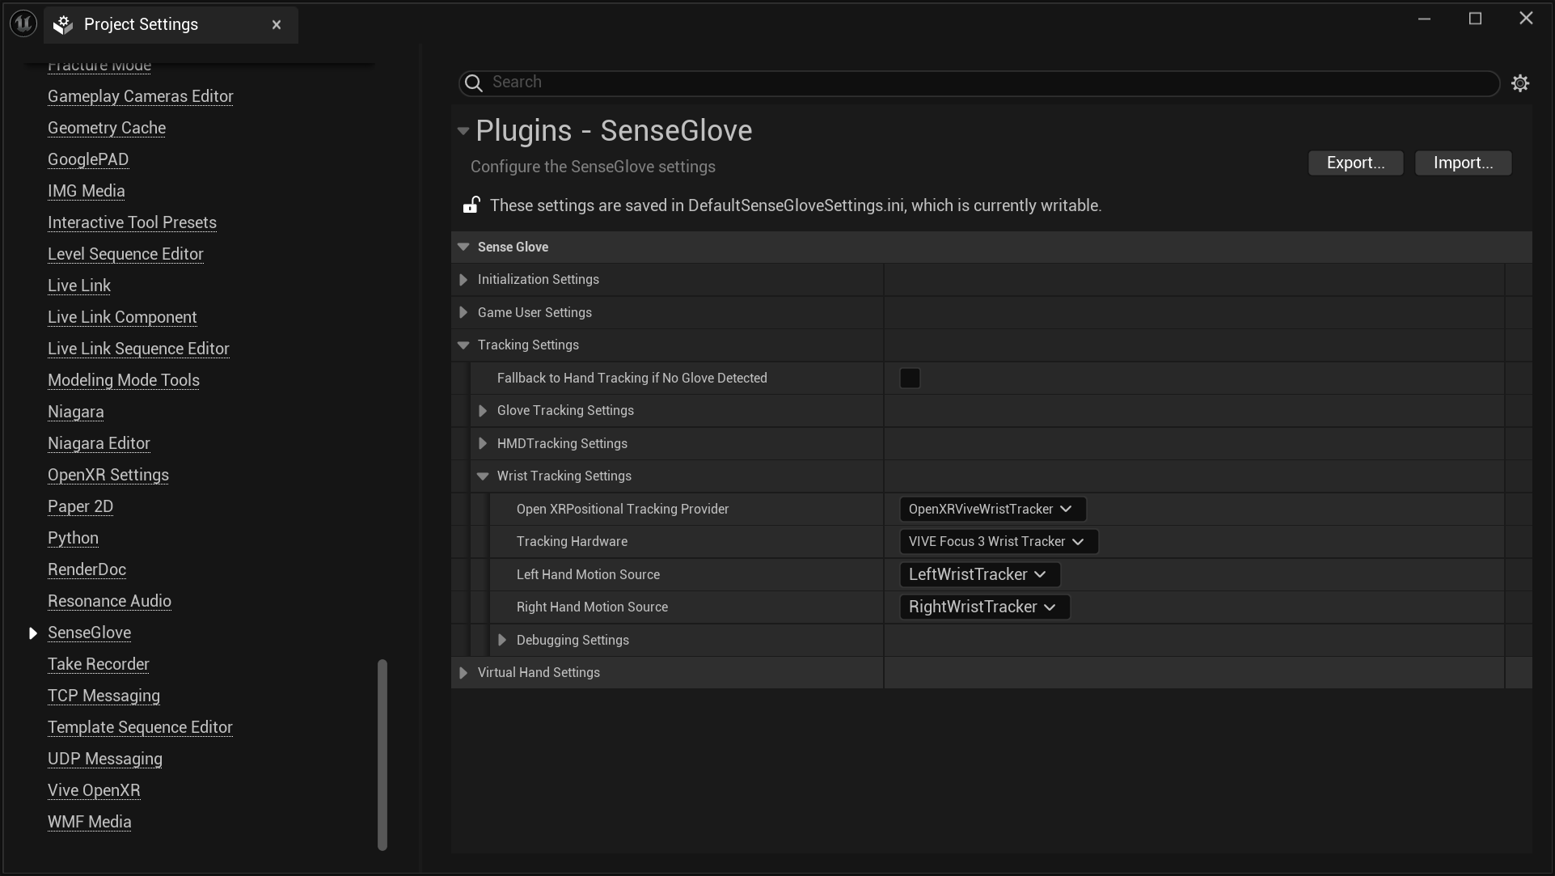This screenshot has height=876, width=1555.
Task: Click the Export button
Action: [1356, 163]
